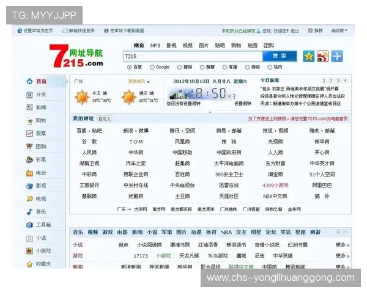Image resolution: width=367 pixels, height=293 pixels.
Task: Switch to the MP3 search tab
Action: 155,46
